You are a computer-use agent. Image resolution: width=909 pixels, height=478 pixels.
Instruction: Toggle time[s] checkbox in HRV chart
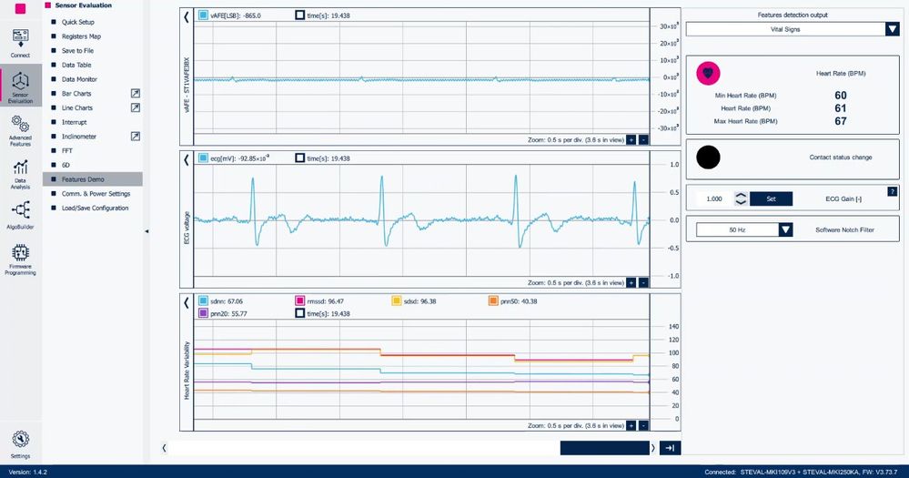click(299, 313)
